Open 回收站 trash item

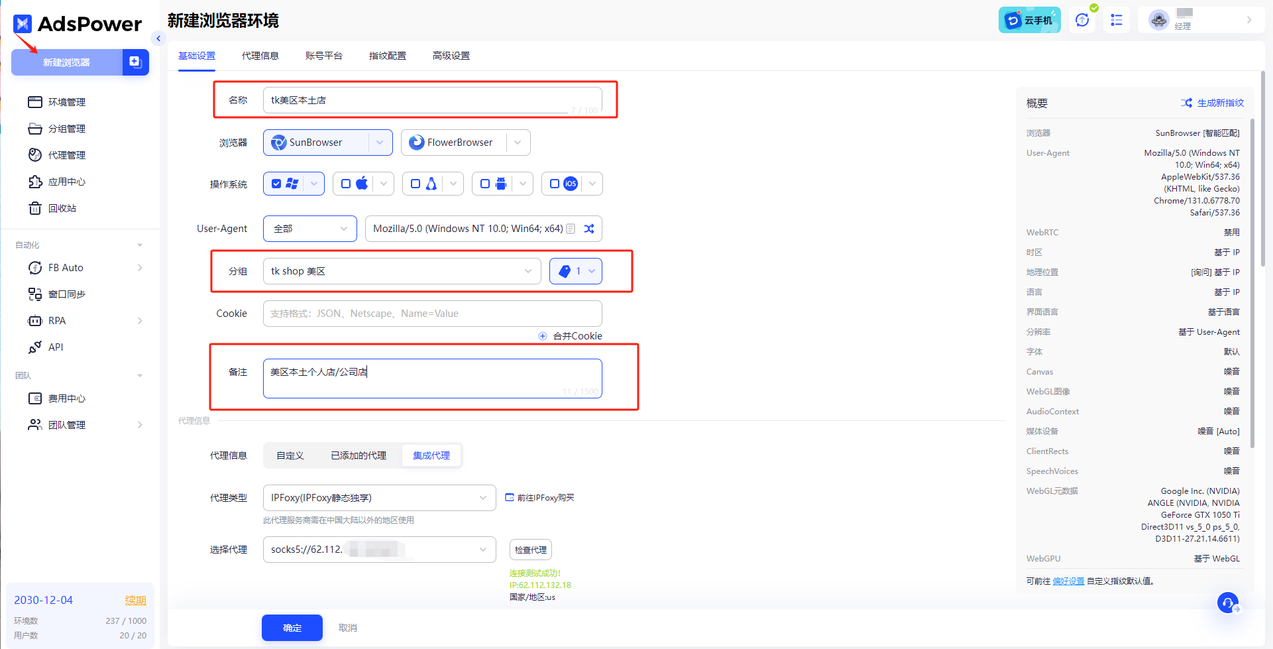(62, 208)
